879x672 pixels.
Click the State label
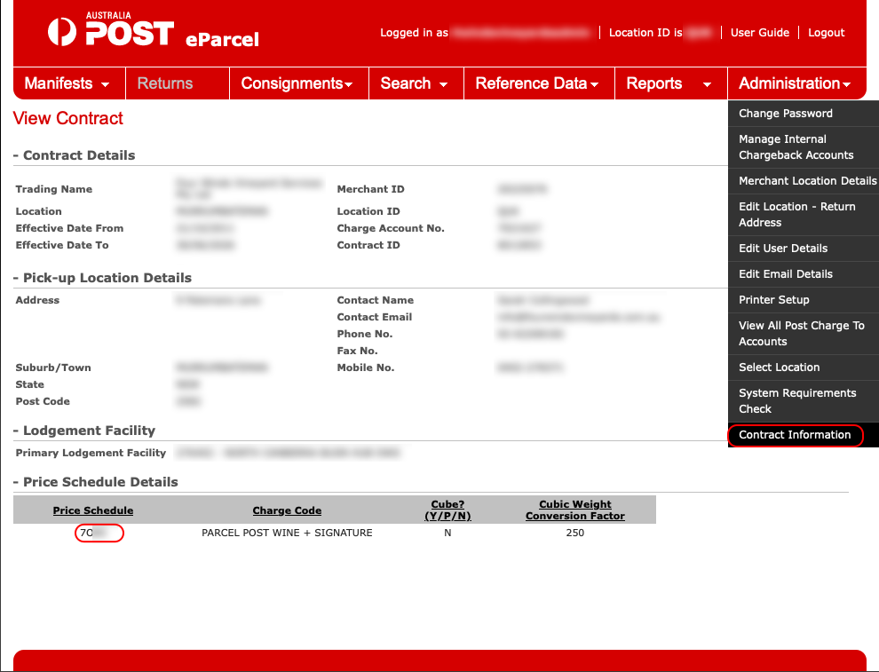[29, 384]
